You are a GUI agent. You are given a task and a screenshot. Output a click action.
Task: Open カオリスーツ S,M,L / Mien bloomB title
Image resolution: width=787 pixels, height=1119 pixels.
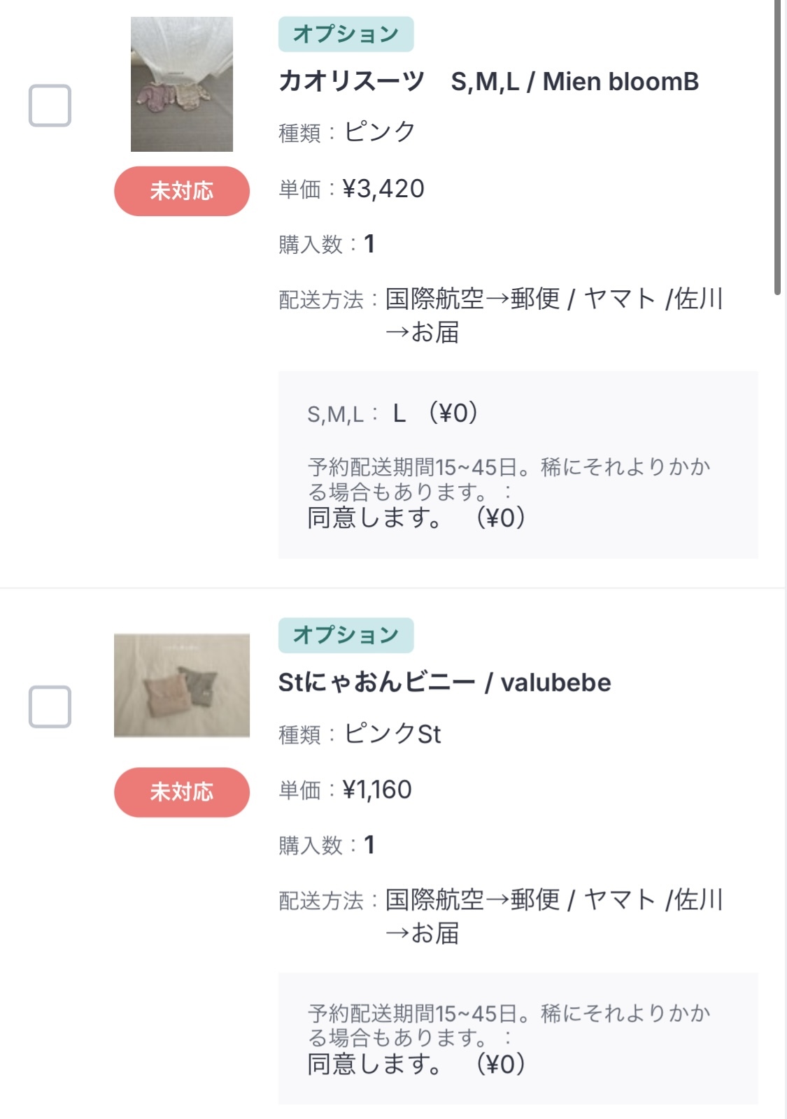tap(488, 82)
